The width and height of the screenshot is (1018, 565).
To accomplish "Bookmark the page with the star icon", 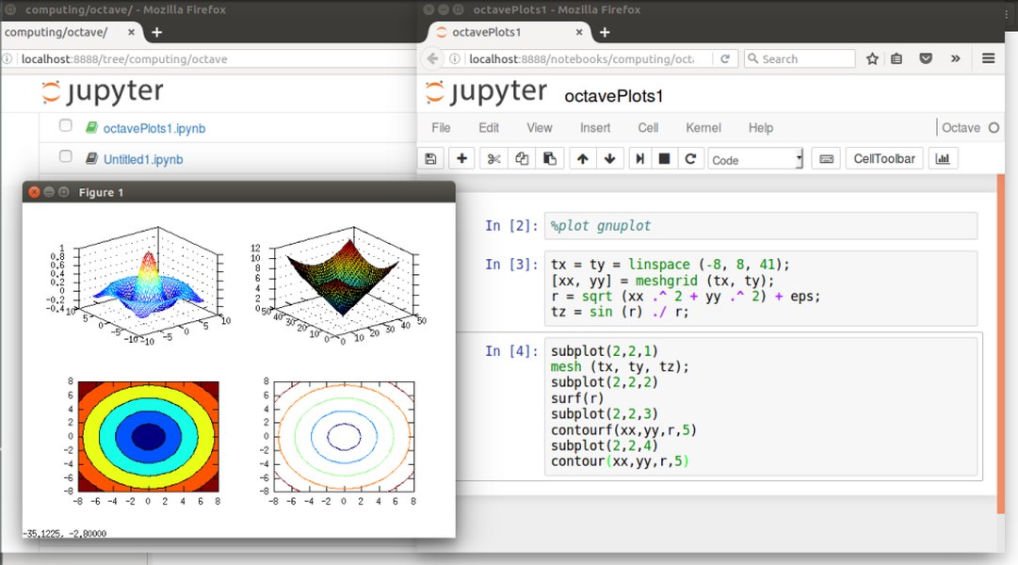I will (x=872, y=58).
